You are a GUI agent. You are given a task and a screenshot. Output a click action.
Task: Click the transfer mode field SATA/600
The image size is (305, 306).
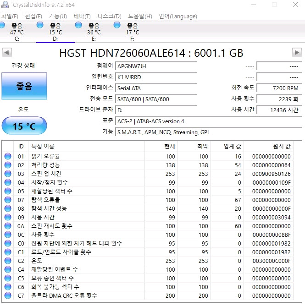coord(156,99)
